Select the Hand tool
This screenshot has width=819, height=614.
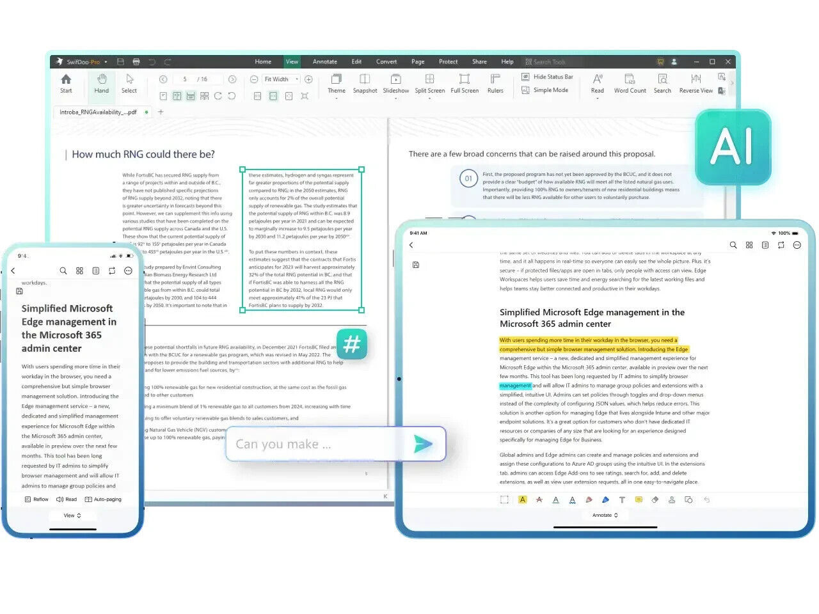102,83
